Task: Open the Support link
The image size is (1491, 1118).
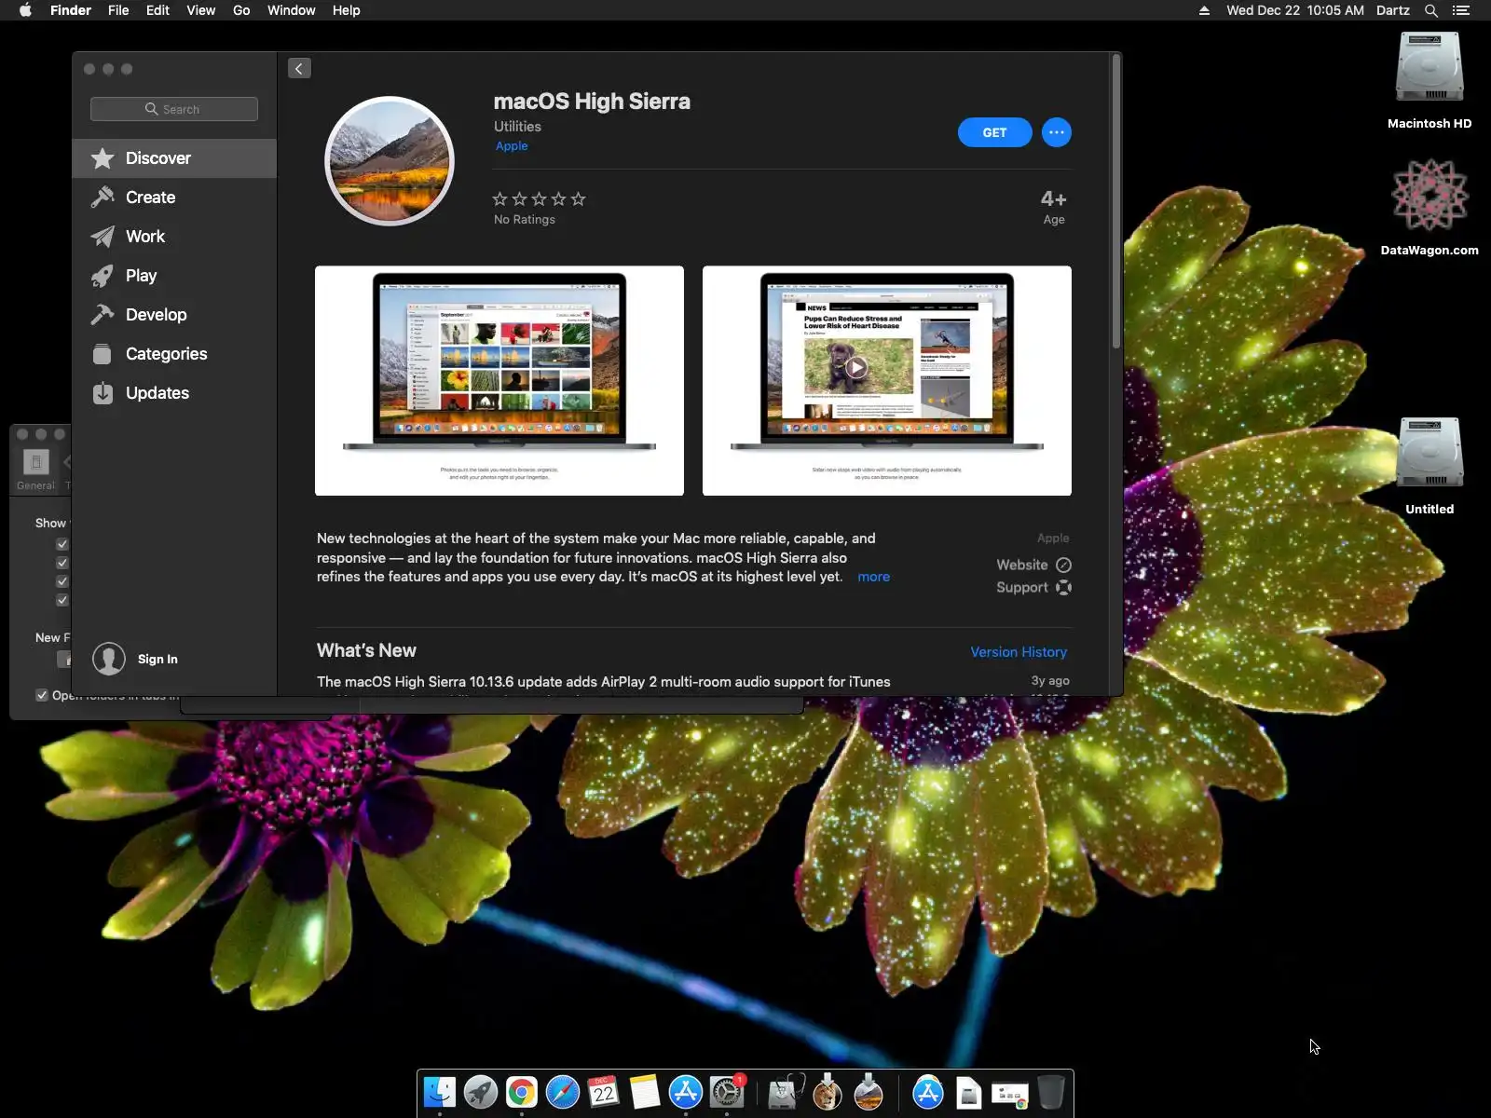Action: [1033, 587]
